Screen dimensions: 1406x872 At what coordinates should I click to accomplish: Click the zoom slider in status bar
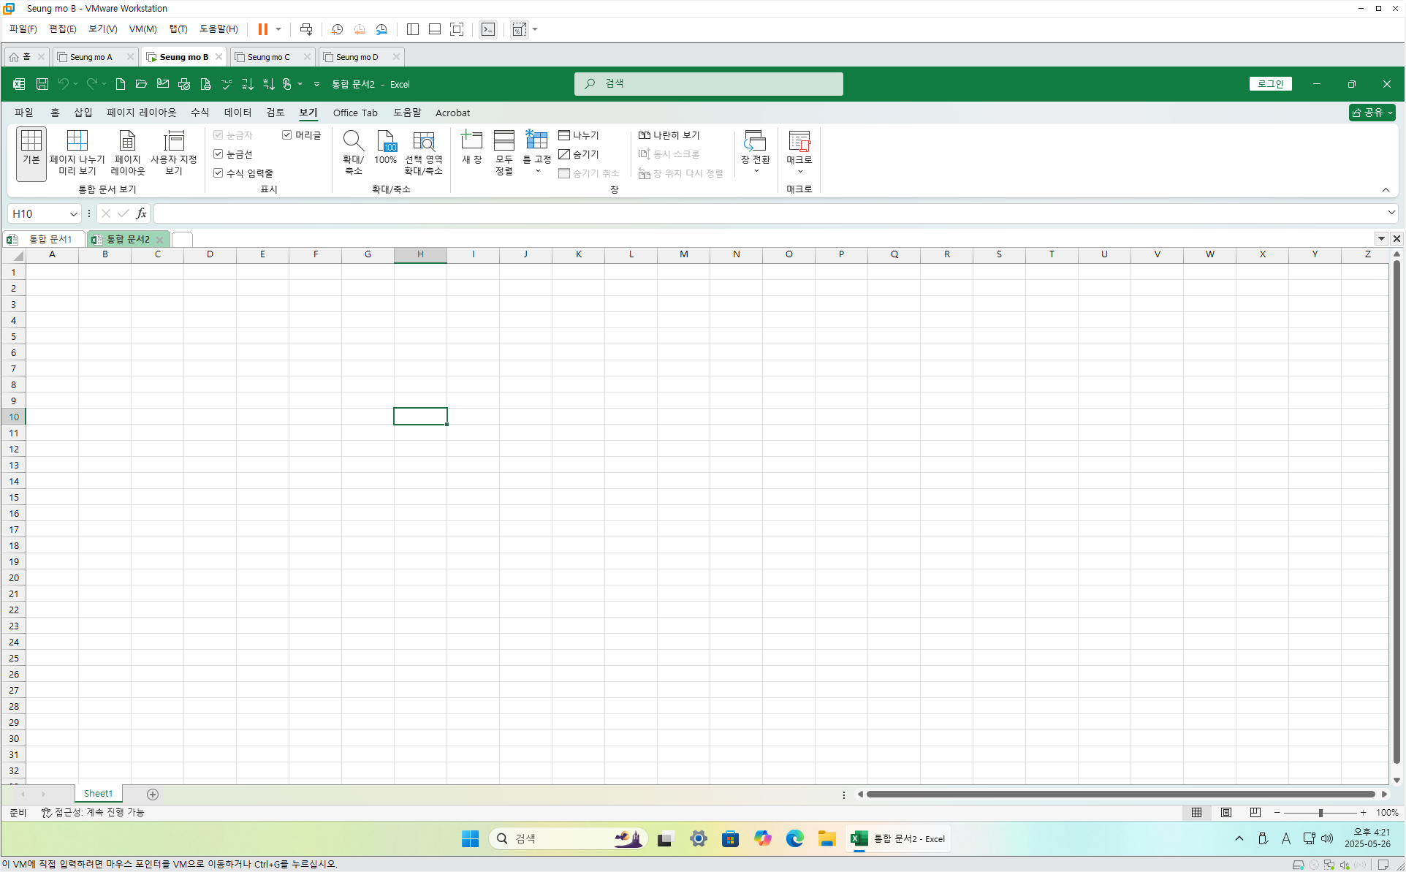1320,813
